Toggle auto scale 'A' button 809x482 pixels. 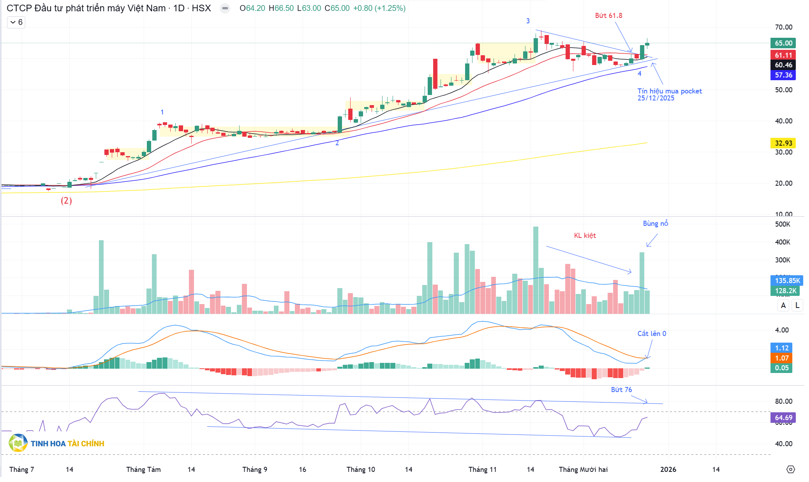tap(783, 305)
